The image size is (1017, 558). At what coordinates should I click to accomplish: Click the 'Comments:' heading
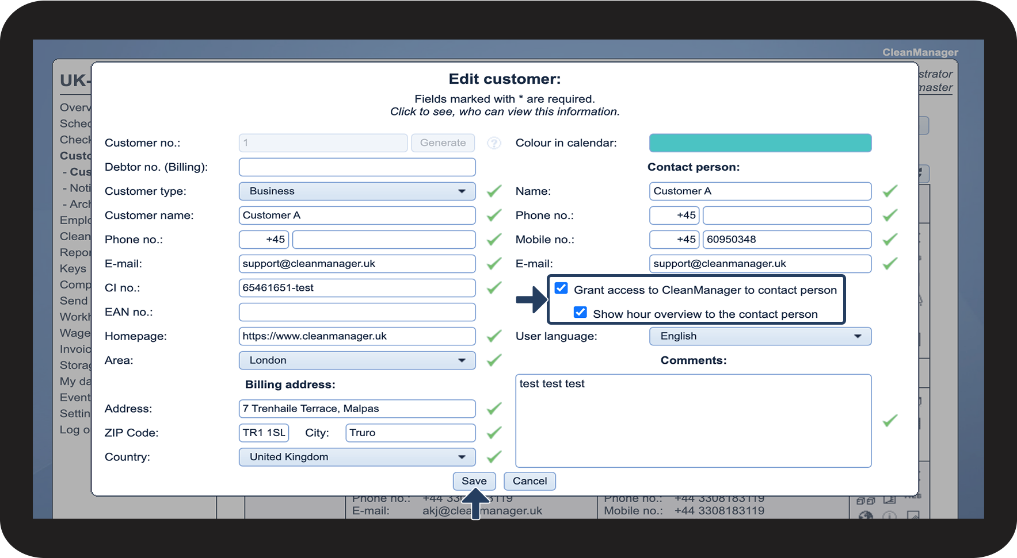694,360
